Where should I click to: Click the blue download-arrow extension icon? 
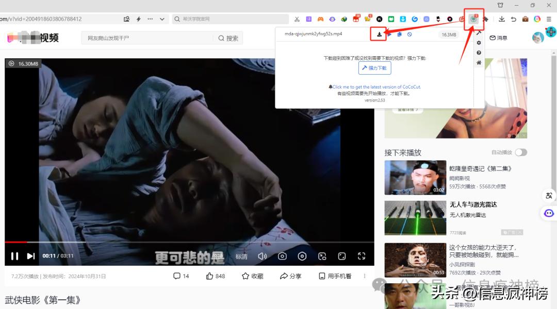403,19
